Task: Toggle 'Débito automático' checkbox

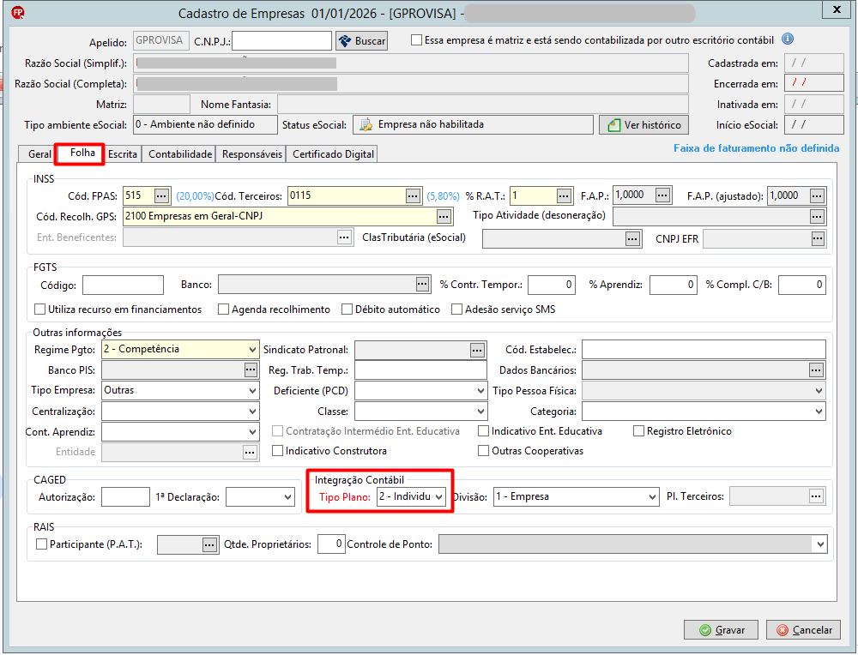Action: pyautogui.click(x=347, y=309)
